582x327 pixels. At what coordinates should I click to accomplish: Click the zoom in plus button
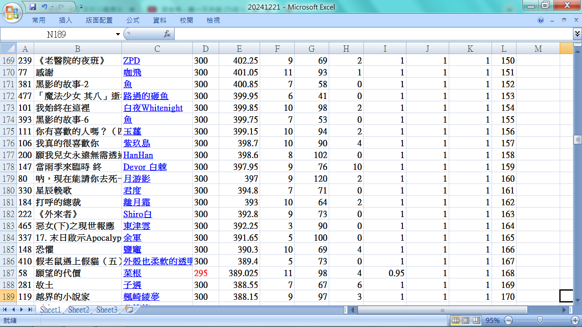(x=574, y=320)
